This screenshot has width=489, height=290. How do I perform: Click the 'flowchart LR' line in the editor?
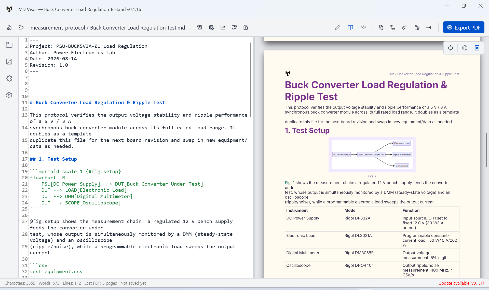47,178
